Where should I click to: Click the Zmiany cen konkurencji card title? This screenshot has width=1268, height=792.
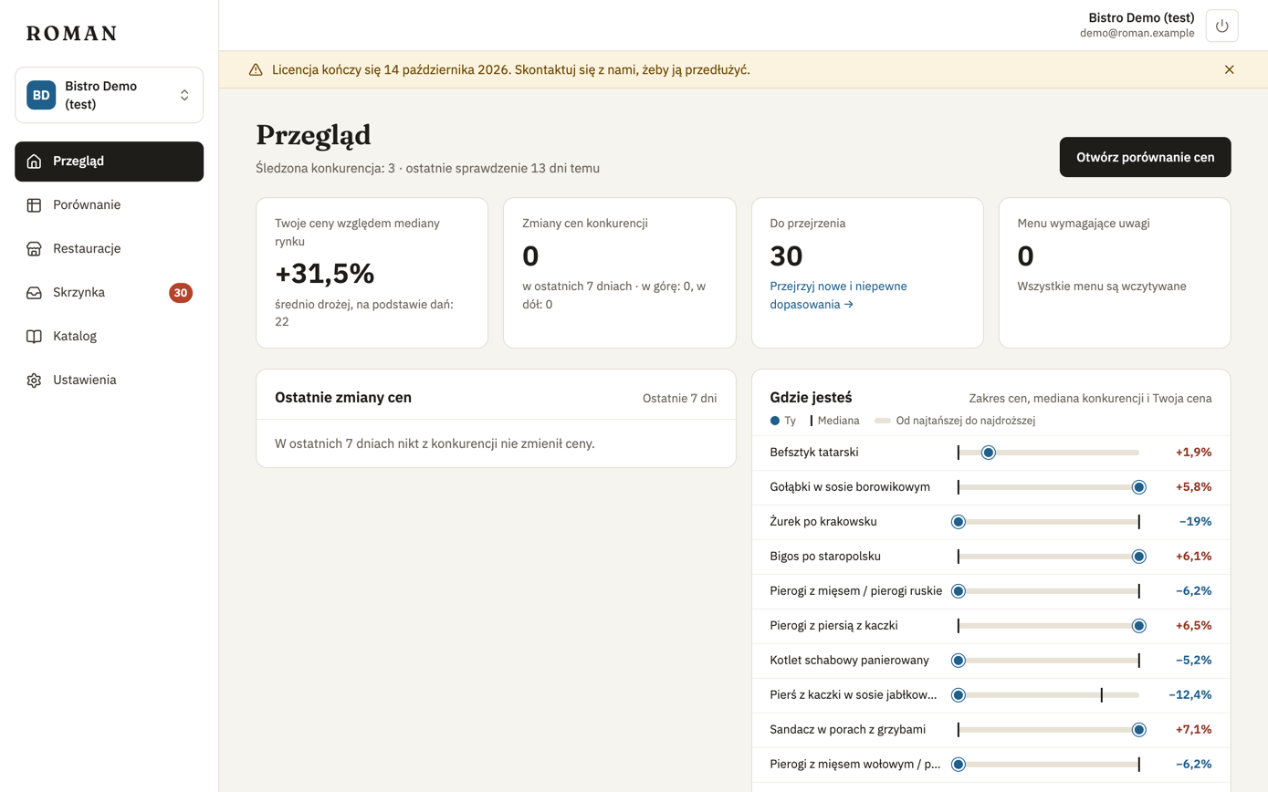pyautogui.click(x=585, y=223)
